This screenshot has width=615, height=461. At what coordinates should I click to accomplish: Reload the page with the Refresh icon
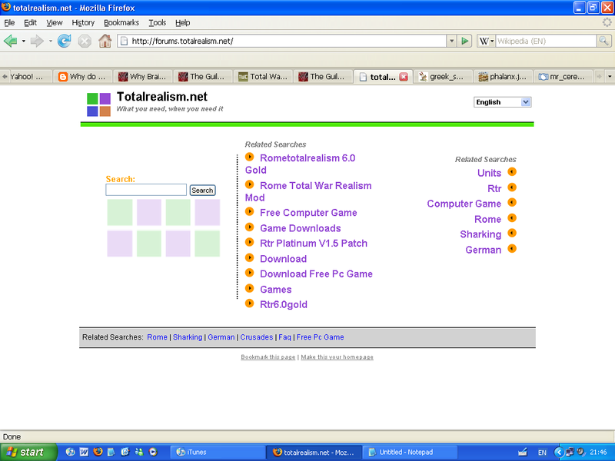click(65, 41)
